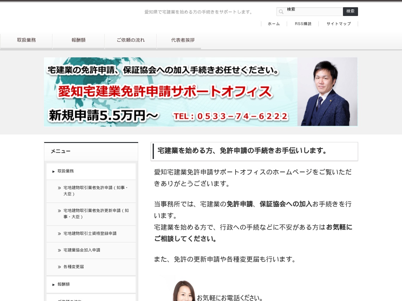Click sentence また、免許の更新申請や各種変更届も行います。
Image resolution: width=402 pixels, height=301 pixels.
(x=226, y=259)
